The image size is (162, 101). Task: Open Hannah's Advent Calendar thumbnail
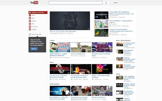102,47
